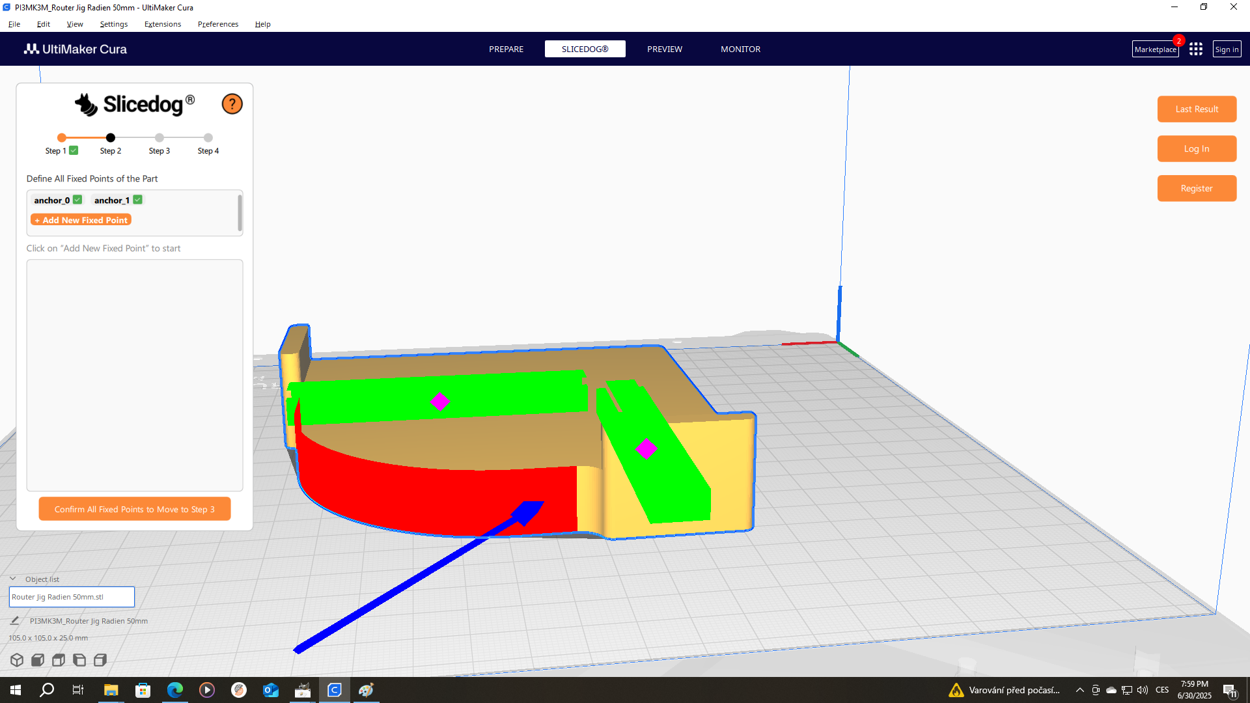This screenshot has width=1250, height=703.
Task: Click magenta anchor marker on right green bar
Action: click(646, 449)
